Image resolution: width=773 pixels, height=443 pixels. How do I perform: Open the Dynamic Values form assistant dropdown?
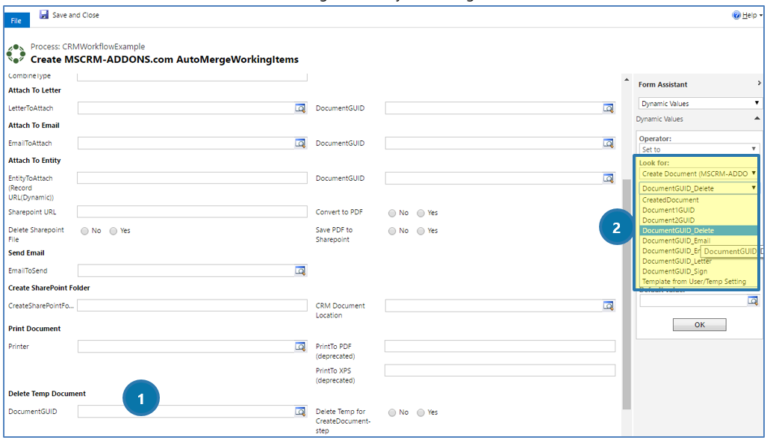click(700, 103)
